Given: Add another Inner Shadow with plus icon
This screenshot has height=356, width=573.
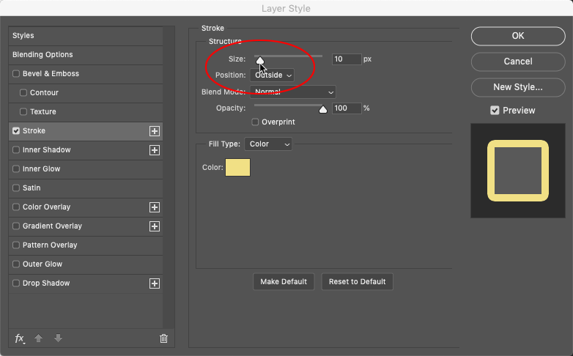Looking at the screenshot, I should pyautogui.click(x=155, y=150).
